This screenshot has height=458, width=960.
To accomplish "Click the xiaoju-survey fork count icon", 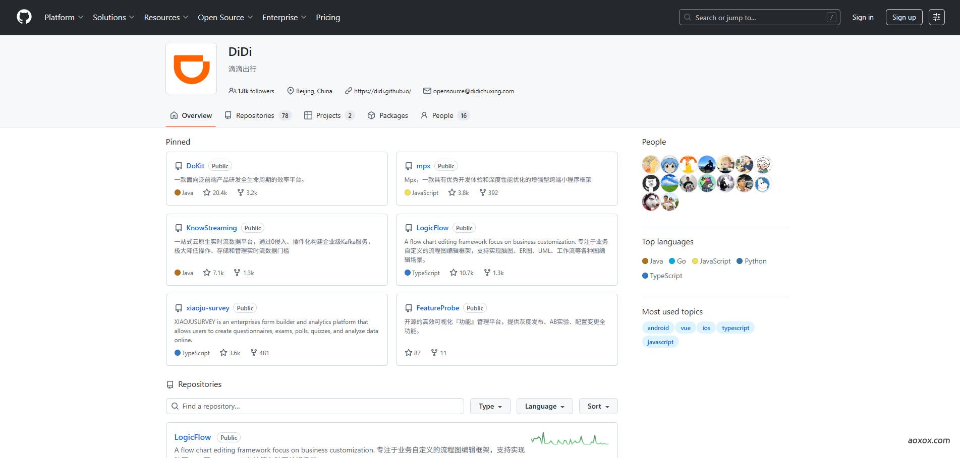I will (x=254, y=353).
